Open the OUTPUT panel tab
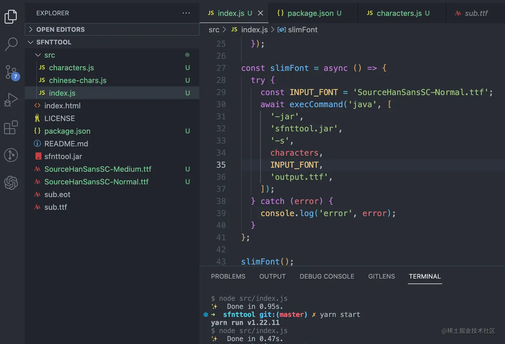The height and width of the screenshot is (344, 505). 273,277
